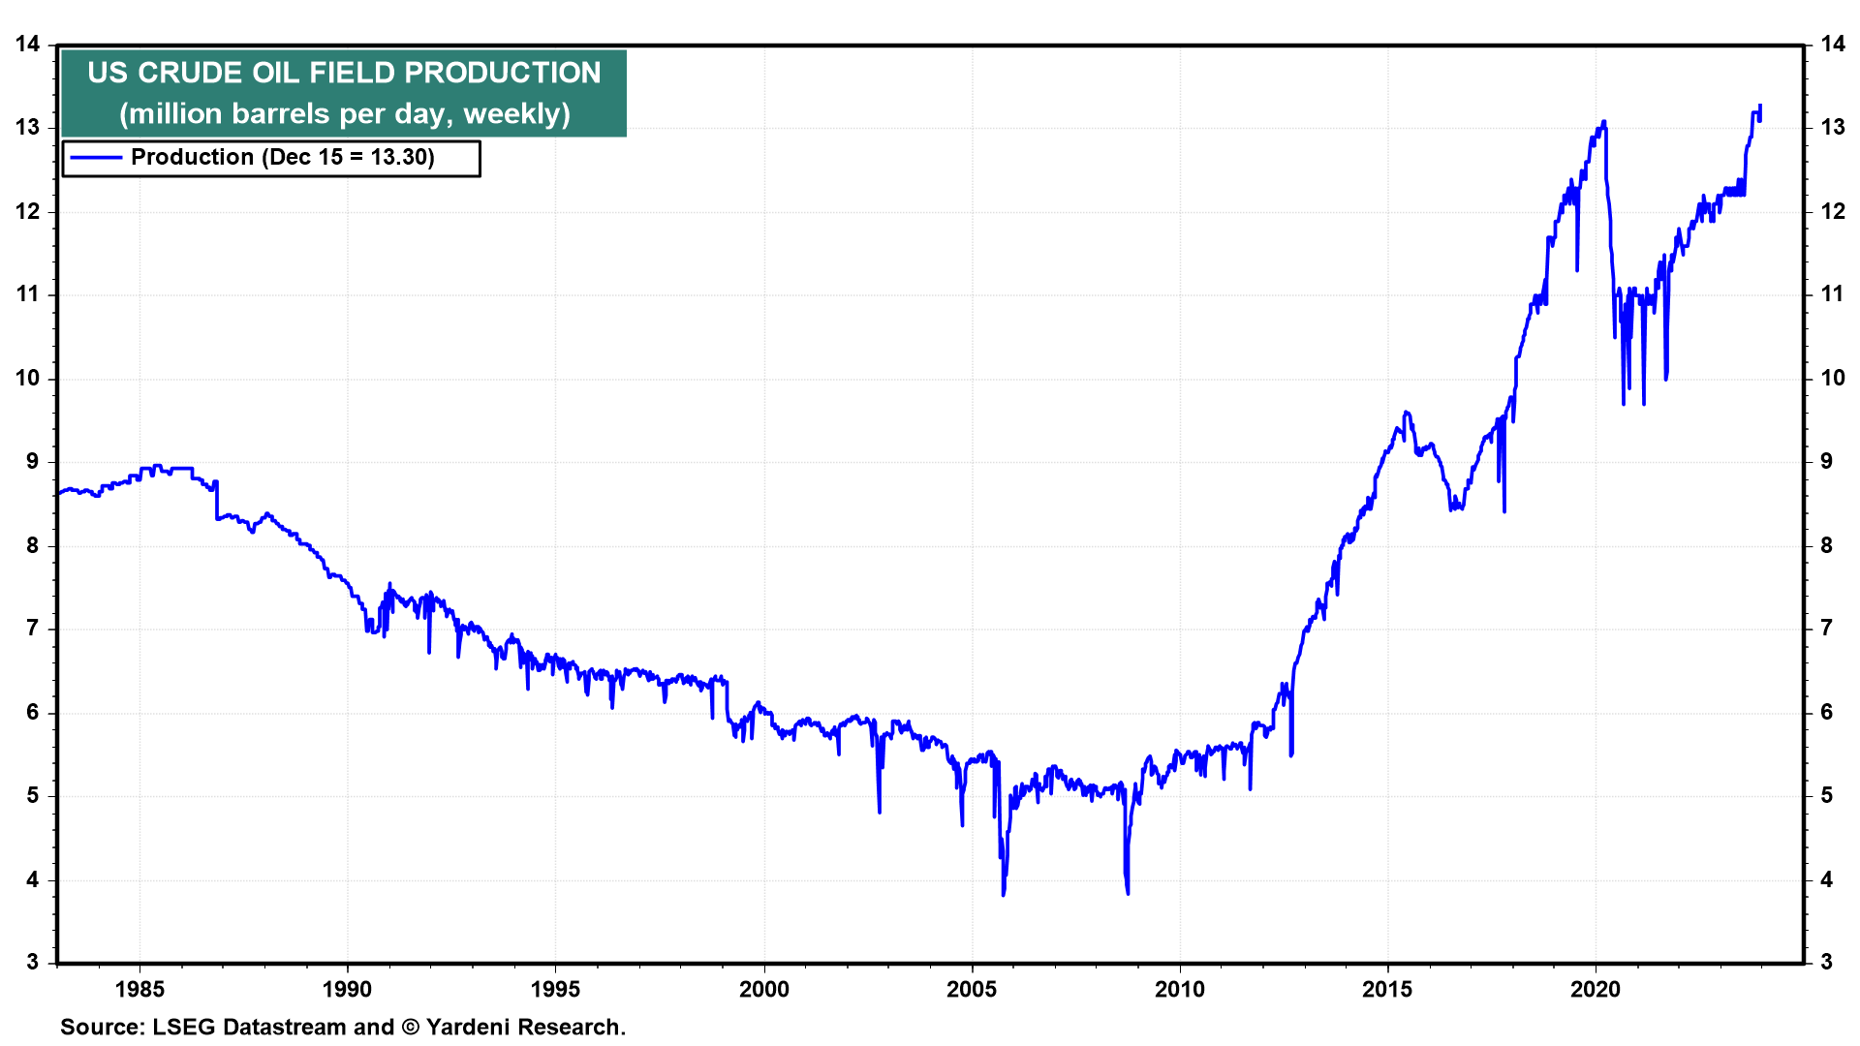Click the right y-axis label 13
This screenshot has width=1860, height=1046.
(1832, 127)
